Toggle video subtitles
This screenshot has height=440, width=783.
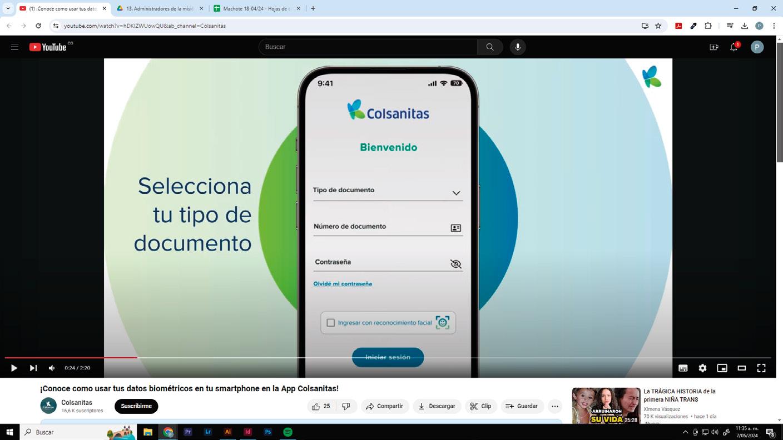coord(683,368)
